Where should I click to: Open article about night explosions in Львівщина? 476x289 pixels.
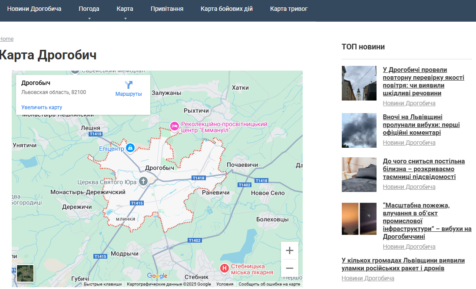click(421, 125)
